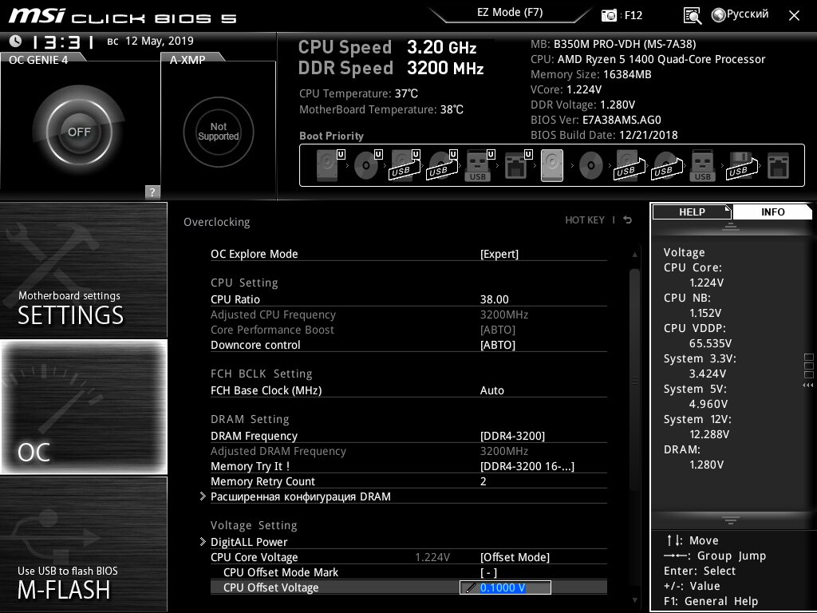Click the Adjusted CPU Frequency 3200MHz row
The height and width of the screenshot is (613, 817).
[x=408, y=314]
